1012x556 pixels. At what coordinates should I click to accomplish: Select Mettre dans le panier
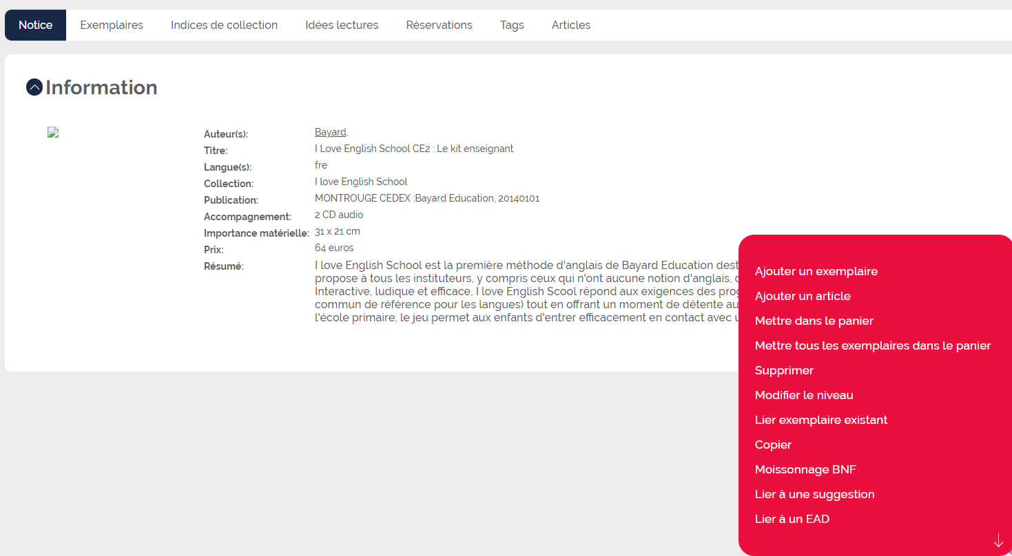click(814, 321)
